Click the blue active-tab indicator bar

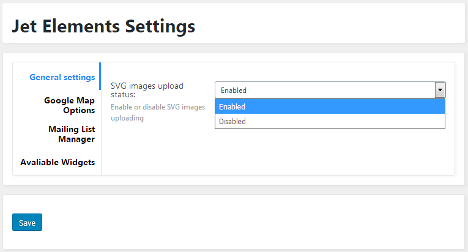100,76
